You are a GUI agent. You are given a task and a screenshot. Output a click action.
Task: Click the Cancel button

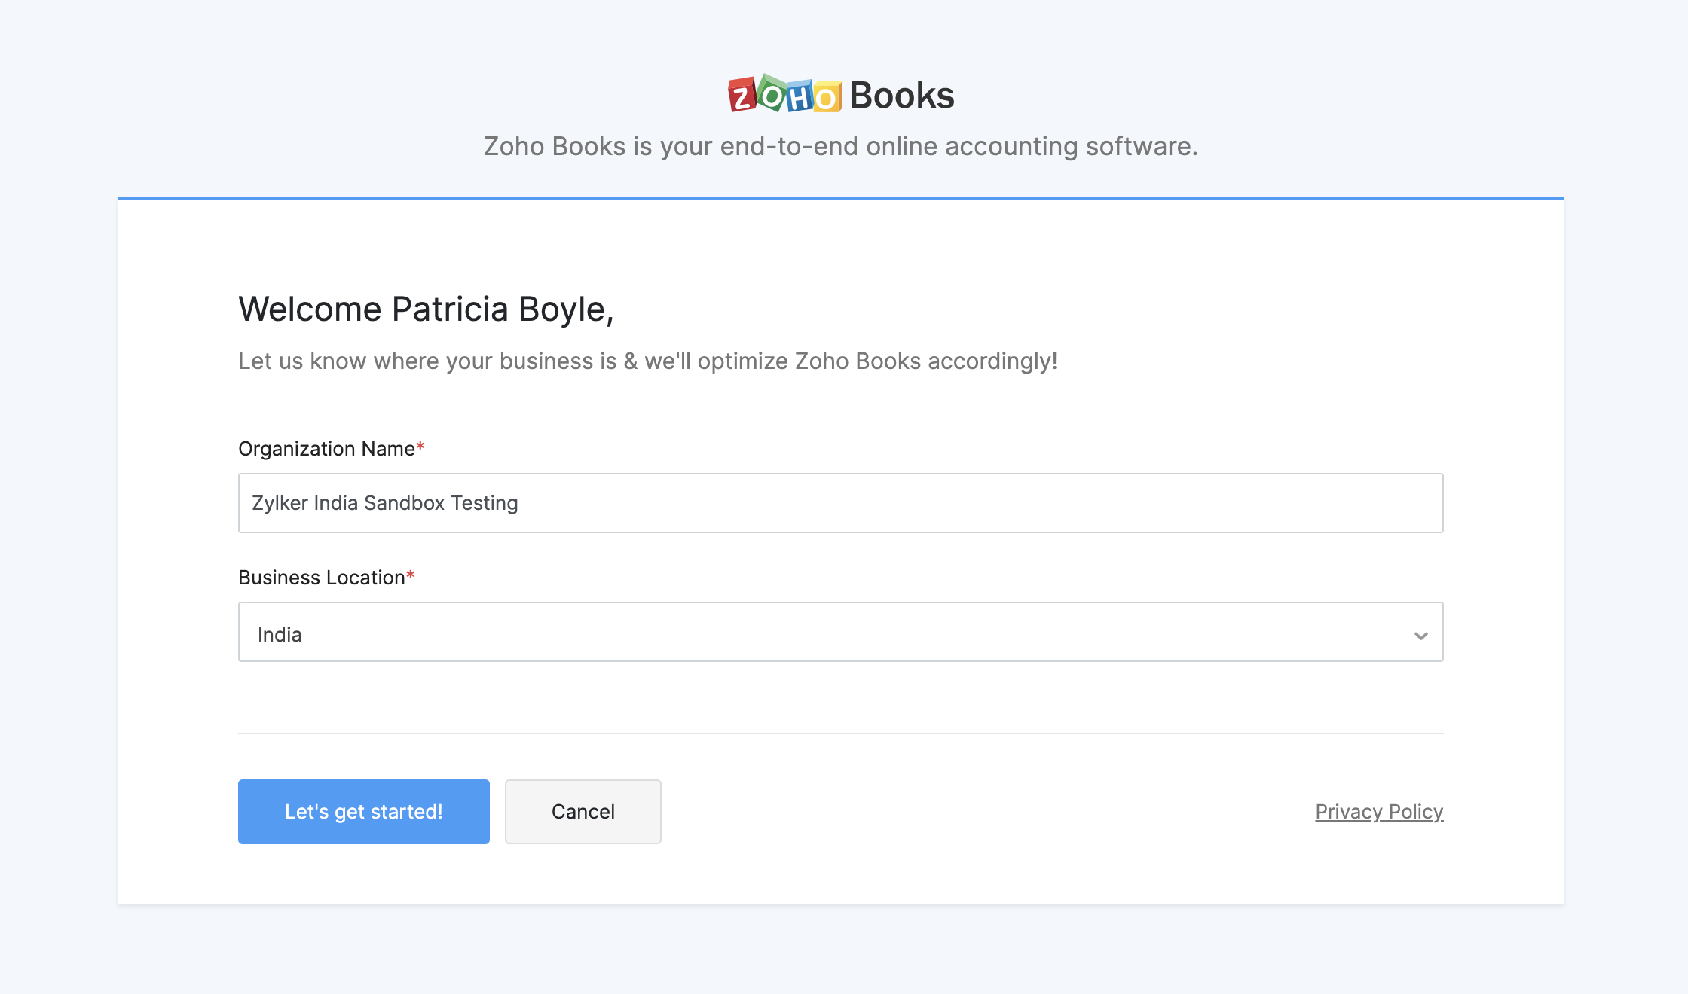click(583, 812)
